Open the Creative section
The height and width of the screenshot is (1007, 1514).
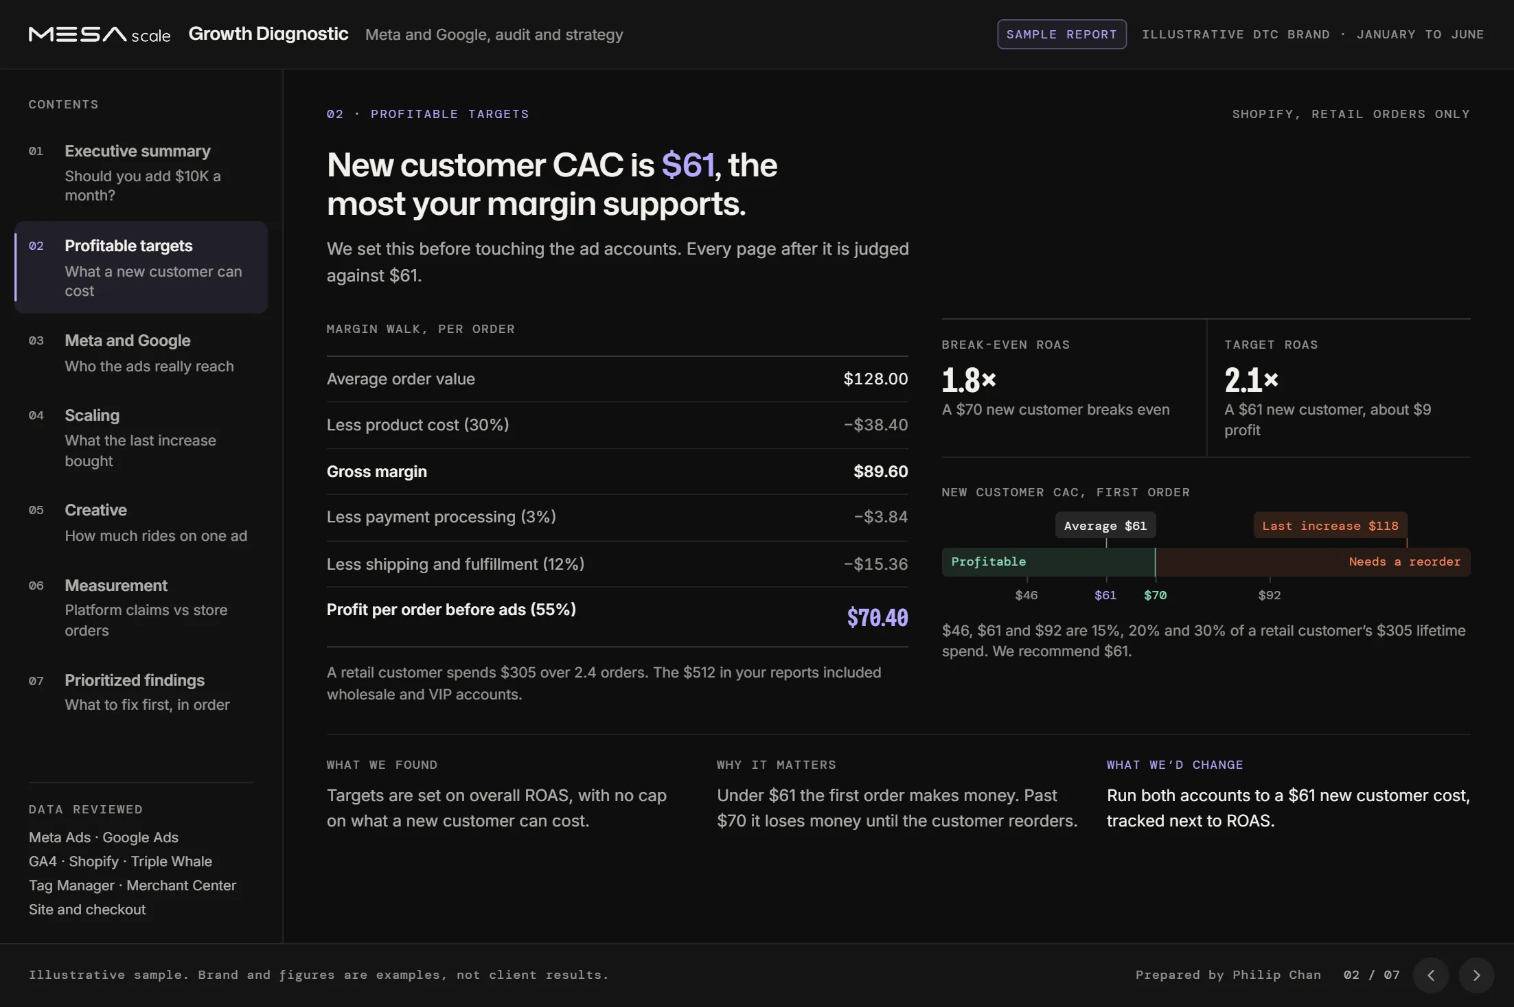pyautogui.click(x=141, y=523)
